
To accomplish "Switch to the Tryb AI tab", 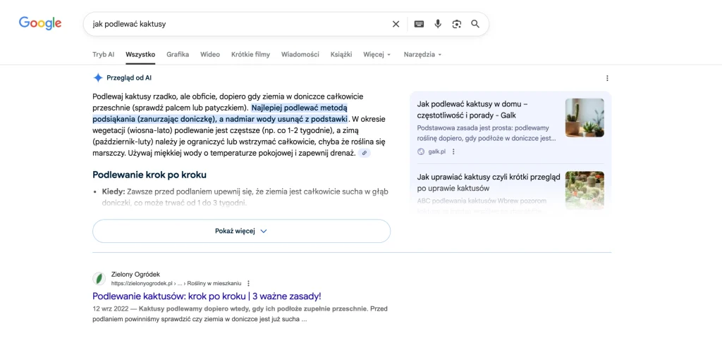I will [103, 54].
